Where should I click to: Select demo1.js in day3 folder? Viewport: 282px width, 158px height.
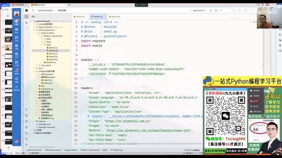point(52,48)
